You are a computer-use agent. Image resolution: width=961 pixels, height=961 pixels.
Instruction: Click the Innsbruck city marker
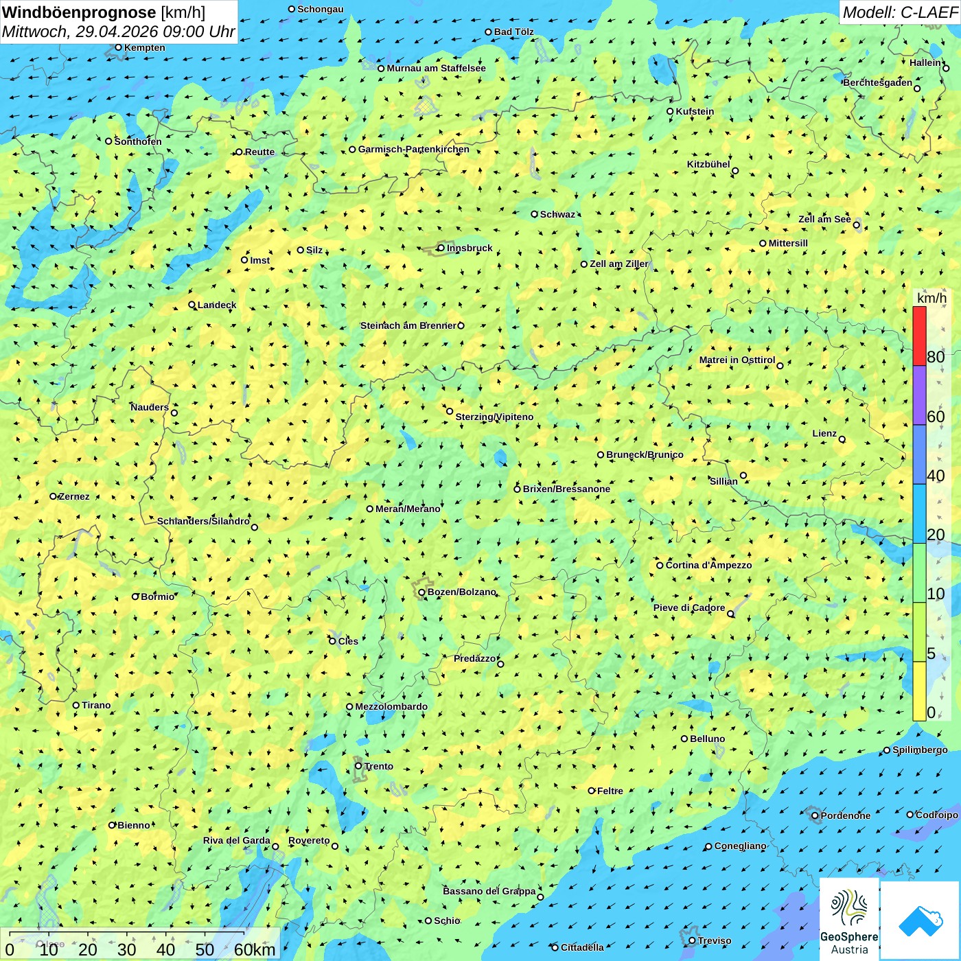[441, 248]
